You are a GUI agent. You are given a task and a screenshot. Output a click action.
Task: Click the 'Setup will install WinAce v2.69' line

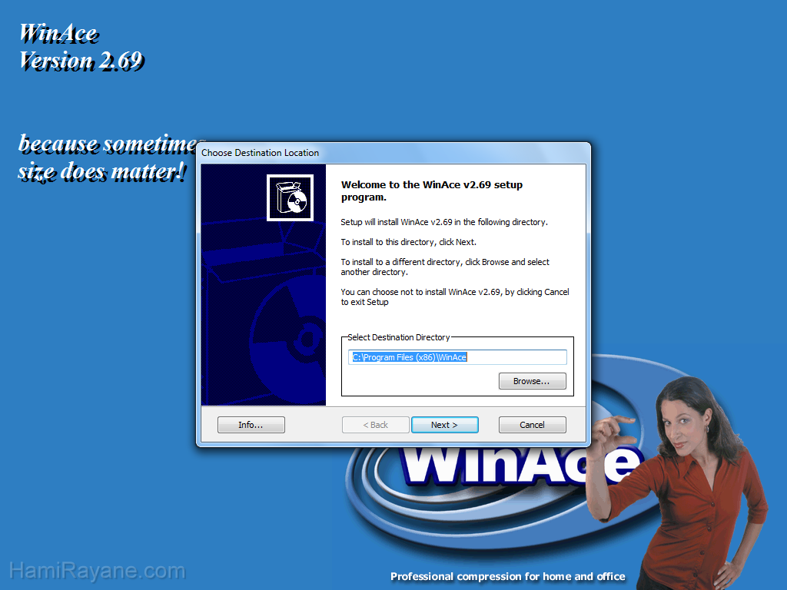pyautogui.click(x=444, y=222)
